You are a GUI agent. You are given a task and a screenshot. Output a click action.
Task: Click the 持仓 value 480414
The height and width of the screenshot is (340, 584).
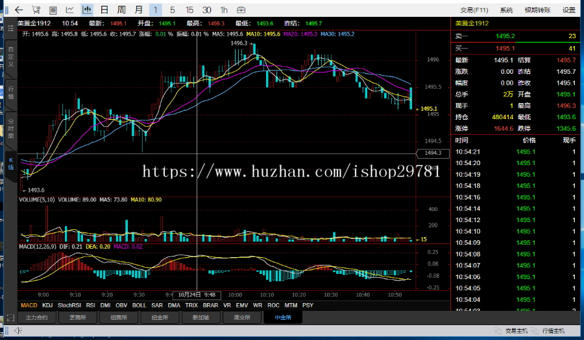point(503,117)
